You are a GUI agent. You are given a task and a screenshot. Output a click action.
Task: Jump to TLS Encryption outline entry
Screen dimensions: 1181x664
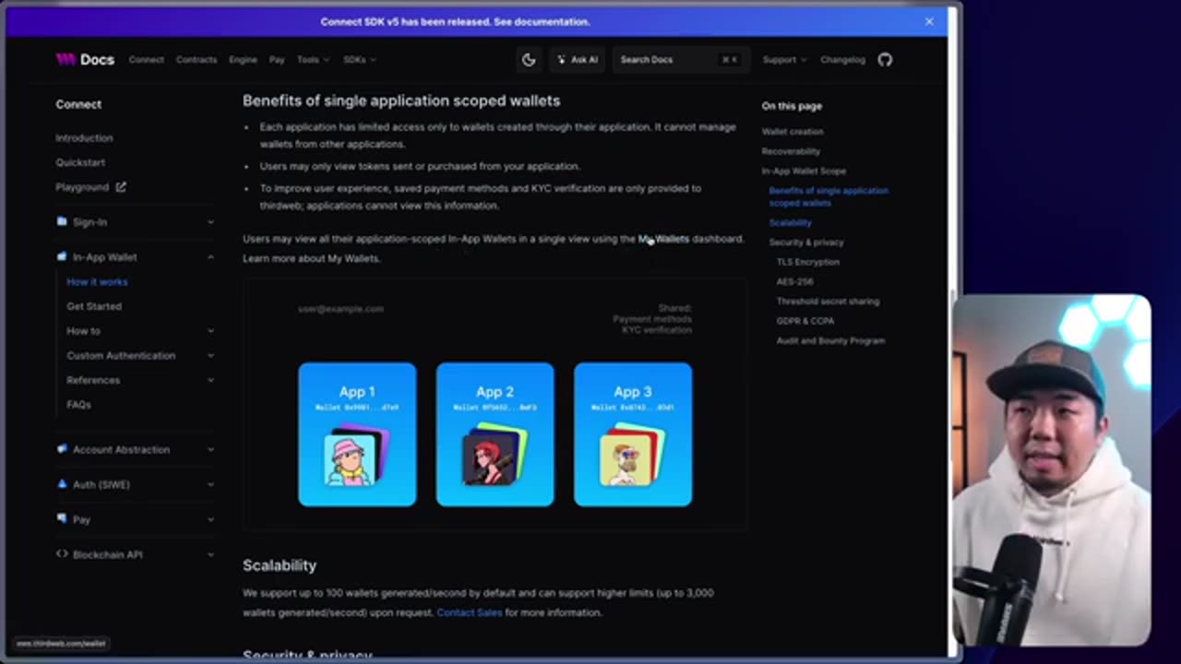(808, 262)
